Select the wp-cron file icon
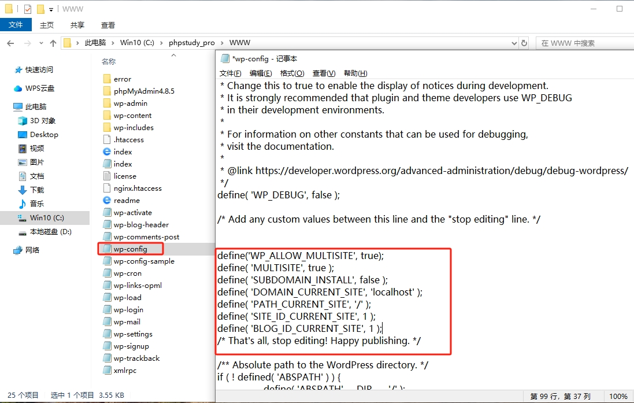 (x=107, y=273)
